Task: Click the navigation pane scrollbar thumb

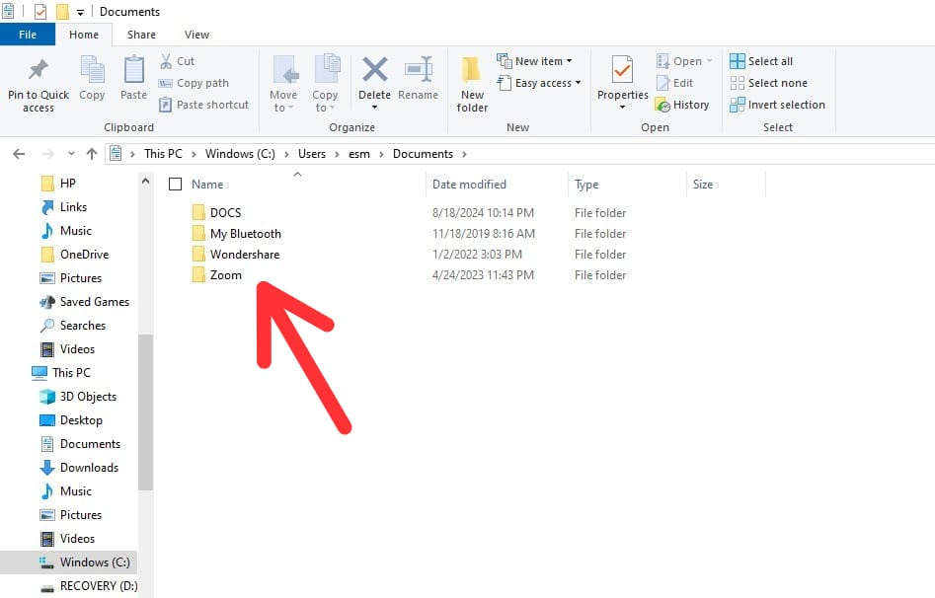Action: pos(145,411)
